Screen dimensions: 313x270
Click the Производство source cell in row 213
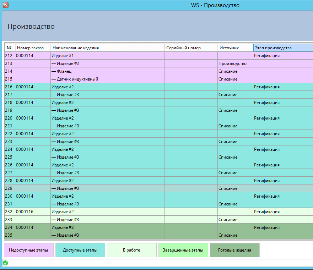236,64
